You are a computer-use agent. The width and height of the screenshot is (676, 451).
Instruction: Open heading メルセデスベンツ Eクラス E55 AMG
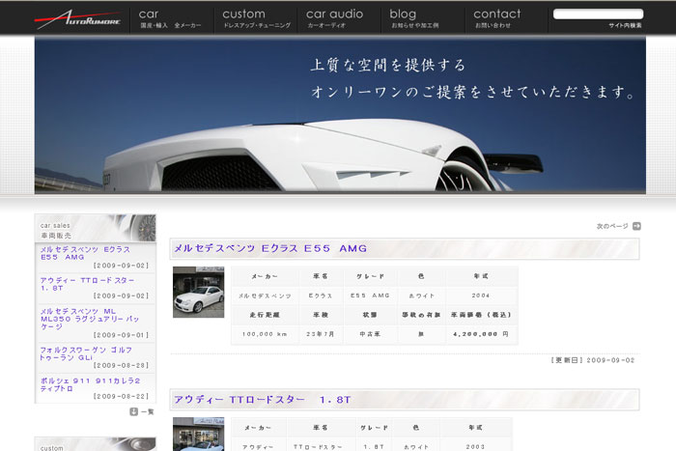pos(270,248)
